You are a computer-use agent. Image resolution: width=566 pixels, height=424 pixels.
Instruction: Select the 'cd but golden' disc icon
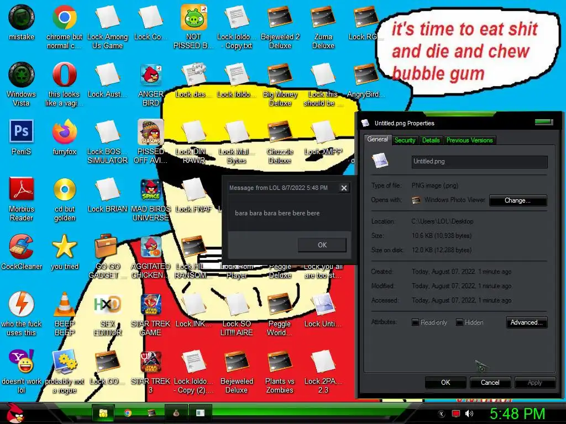64,189
